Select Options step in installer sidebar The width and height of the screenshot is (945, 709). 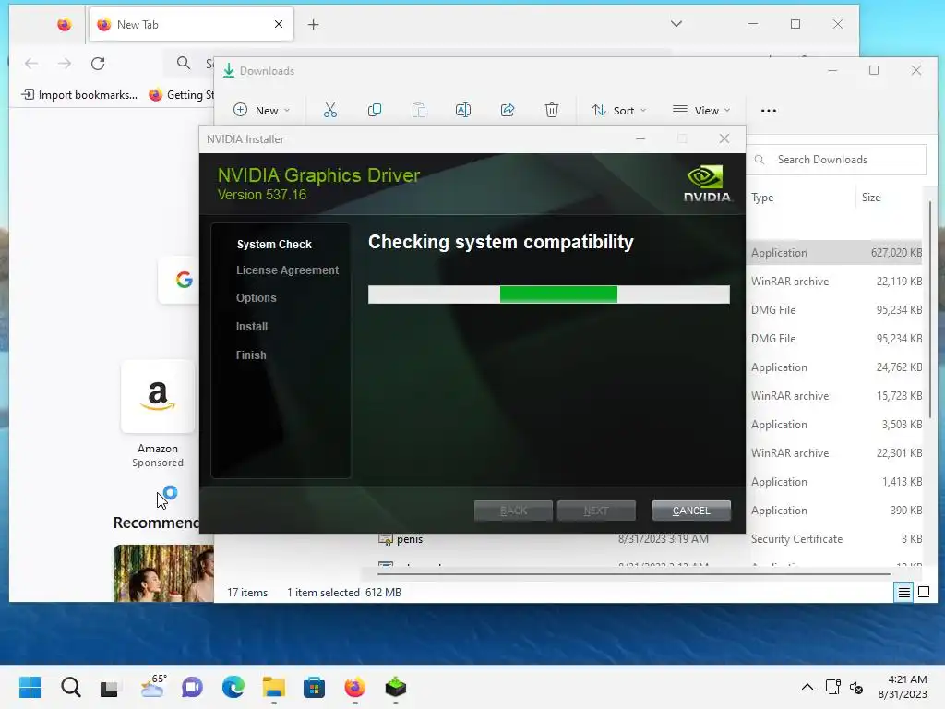(257, 298)
